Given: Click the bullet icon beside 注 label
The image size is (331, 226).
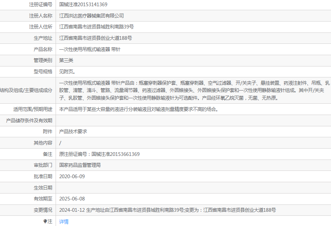Looking at the screenshot, I should click(45, 221).
